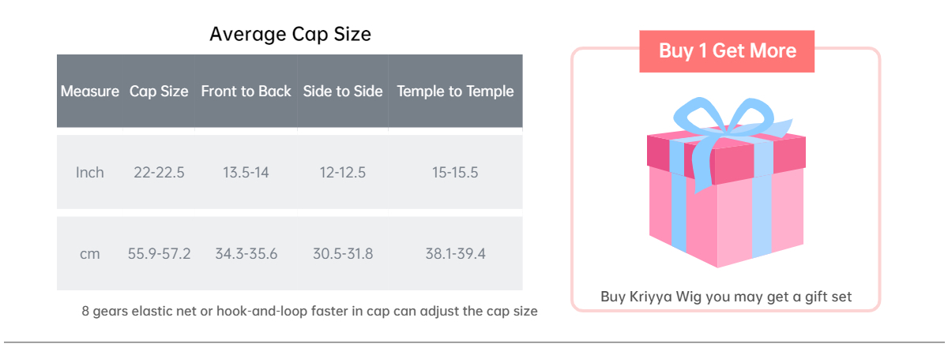Screen dimensions: 948x355
Task: Select the 22-22.5 inch cap size cell
Action: (159, 172)
